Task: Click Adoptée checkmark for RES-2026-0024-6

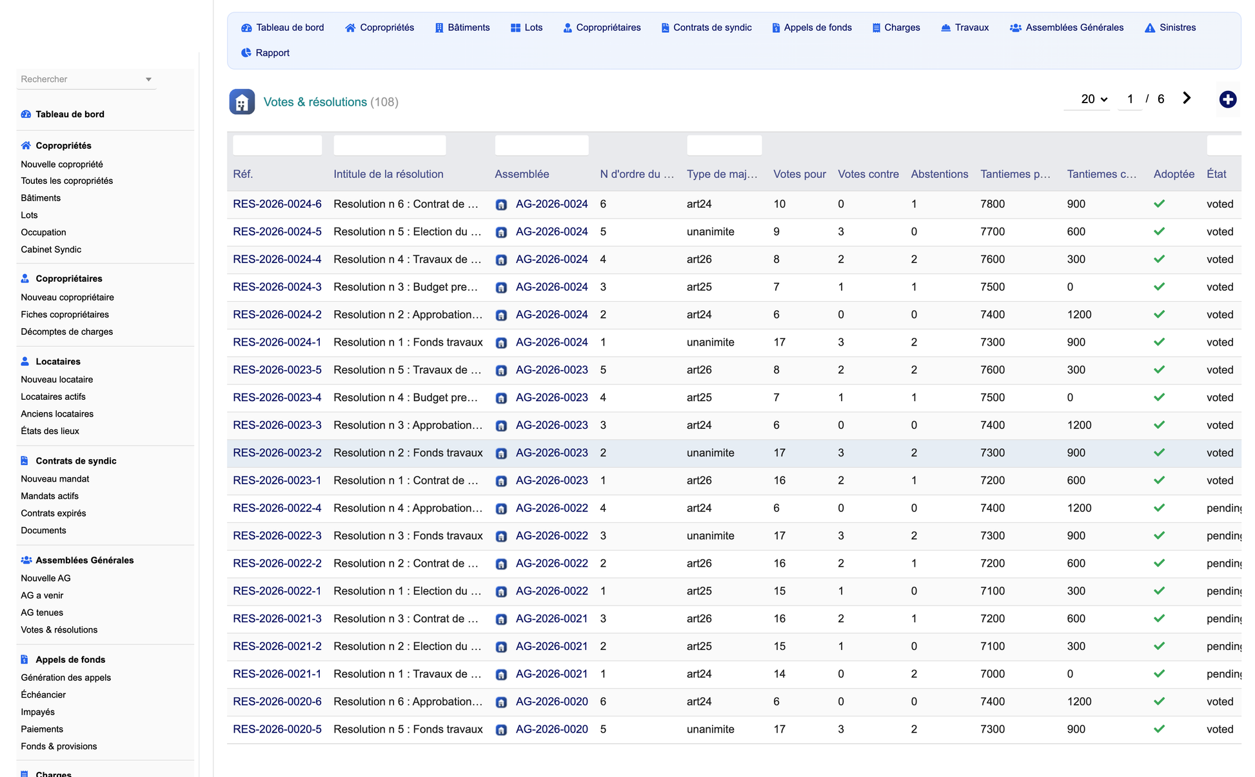Action: pyautogui.click(x=1159, y=204)
